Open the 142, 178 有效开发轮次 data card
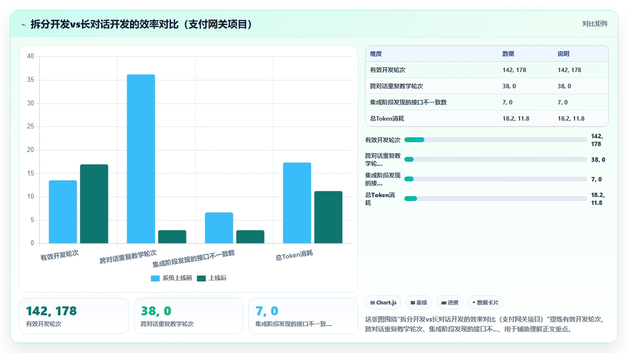The image size is (628, 353). (74, 316)
